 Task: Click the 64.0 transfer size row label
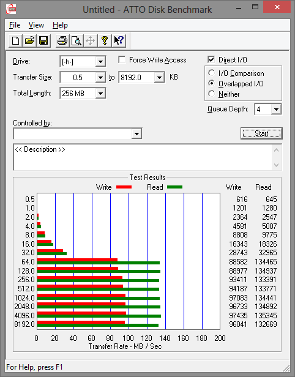[28, 261]
